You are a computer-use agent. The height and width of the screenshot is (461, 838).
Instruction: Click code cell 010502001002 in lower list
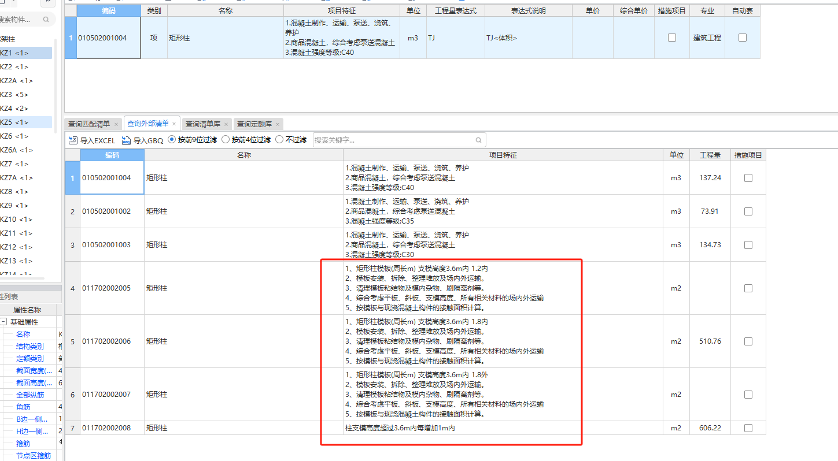point(112,211)
